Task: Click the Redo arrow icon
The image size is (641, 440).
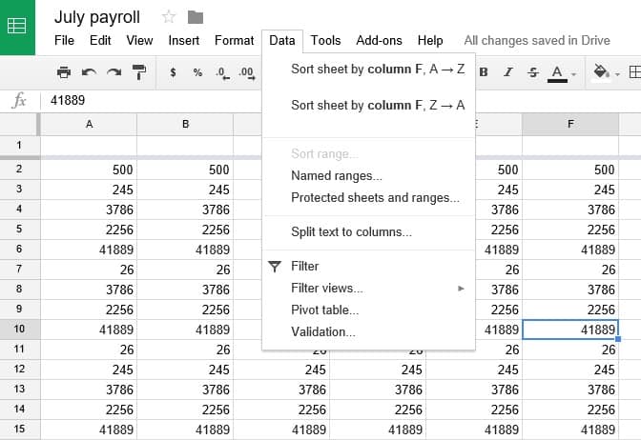Action: point(114,72)
